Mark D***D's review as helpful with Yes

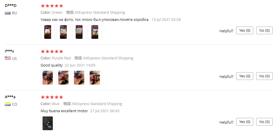pos(245,31)
